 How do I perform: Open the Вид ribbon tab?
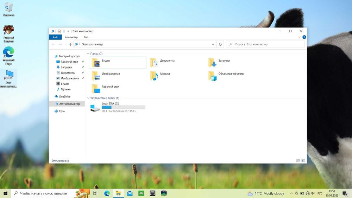coord(86,37)
